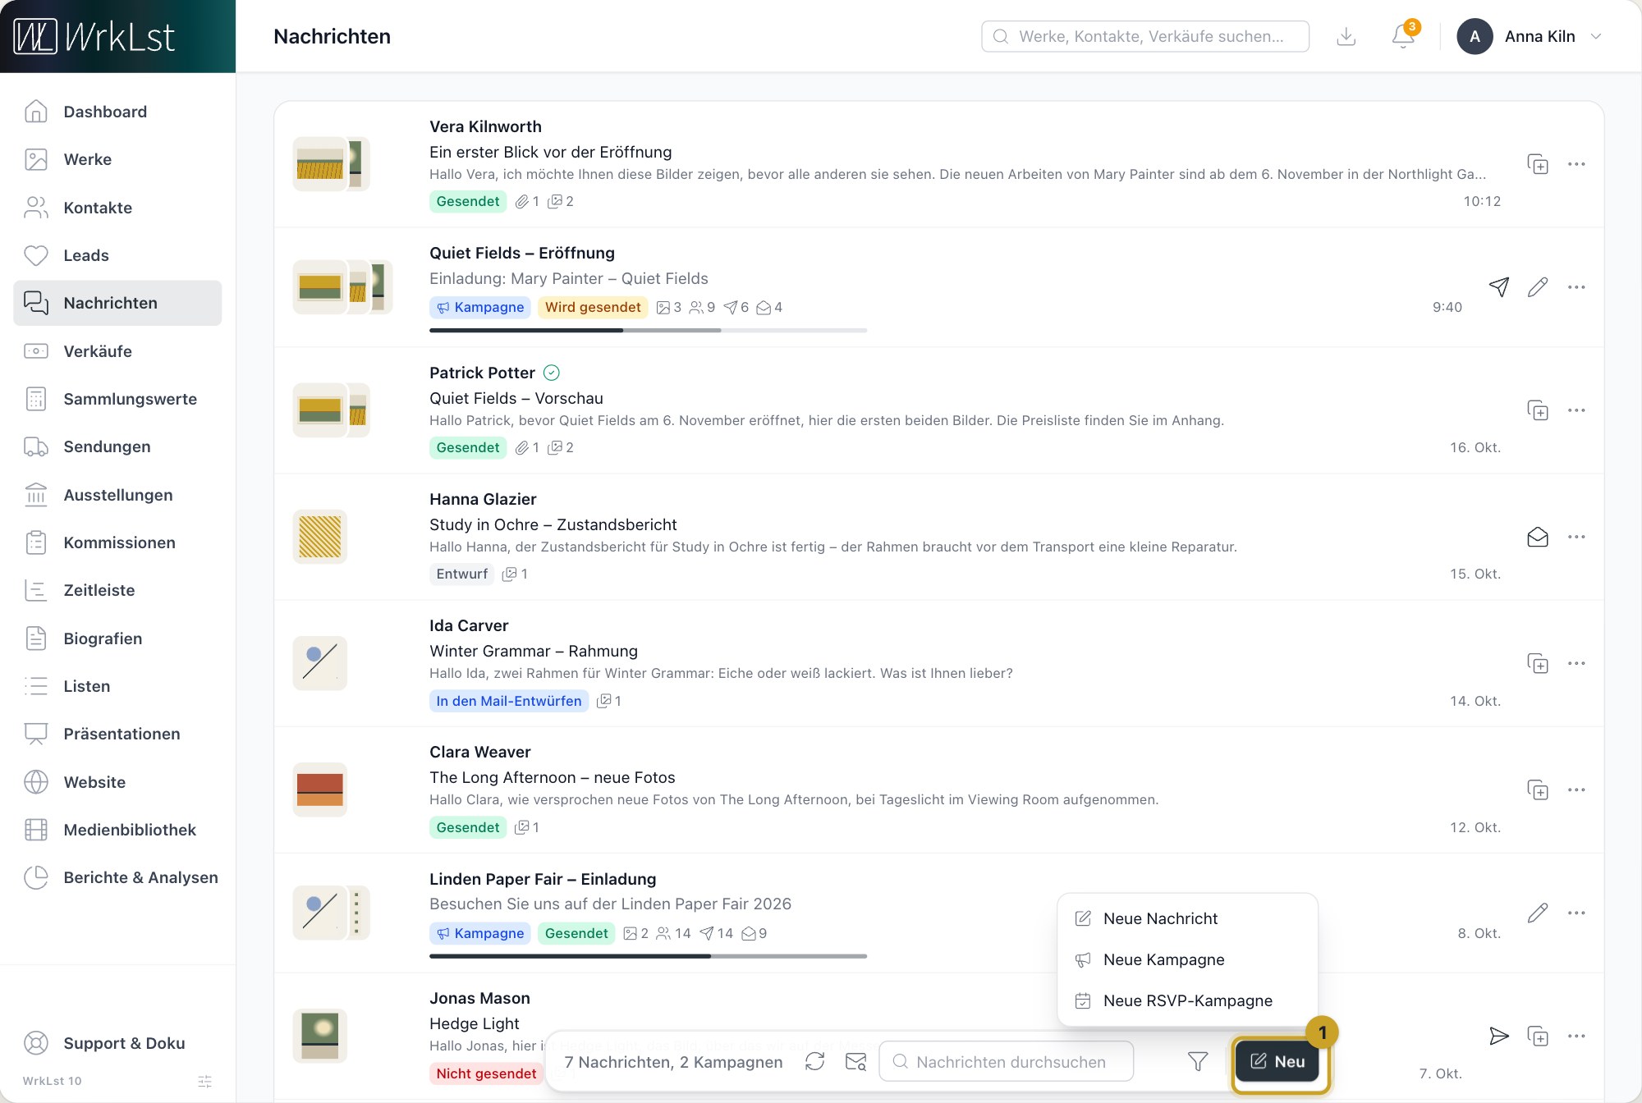The height and width of the screenshot is (1103, 1642).
Task: Click the Neu button
Action: (1277, 1061)
